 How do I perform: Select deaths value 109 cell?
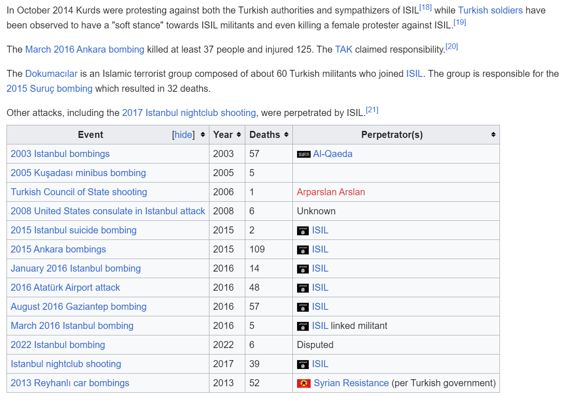point(269,249)
